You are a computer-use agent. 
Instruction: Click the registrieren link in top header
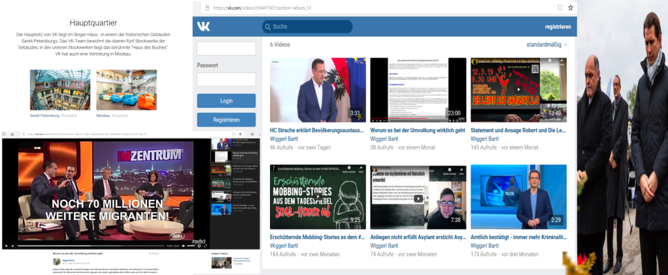558,27
